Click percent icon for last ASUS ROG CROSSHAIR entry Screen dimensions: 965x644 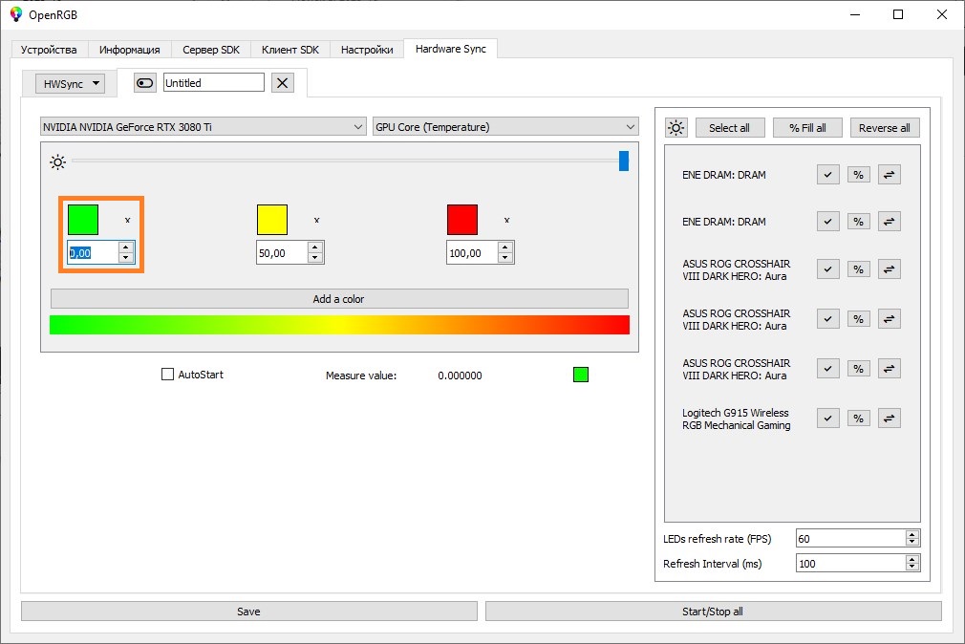click(859, 369)
